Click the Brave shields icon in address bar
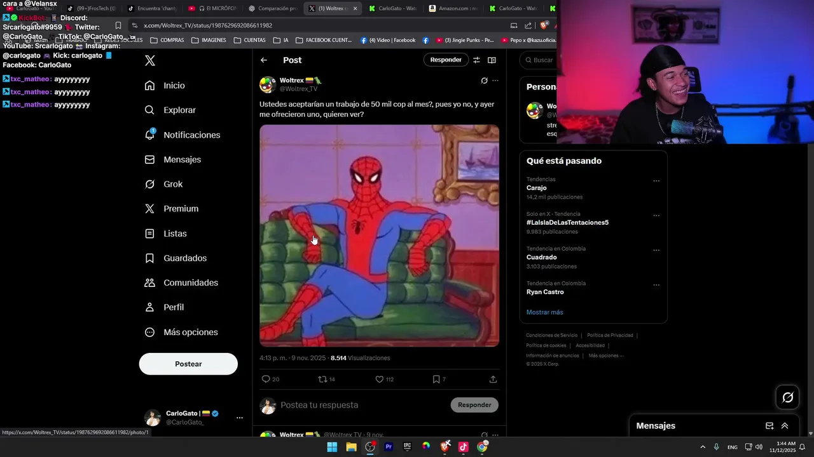Screen dimensions: 814x457 tap(544, 25)
